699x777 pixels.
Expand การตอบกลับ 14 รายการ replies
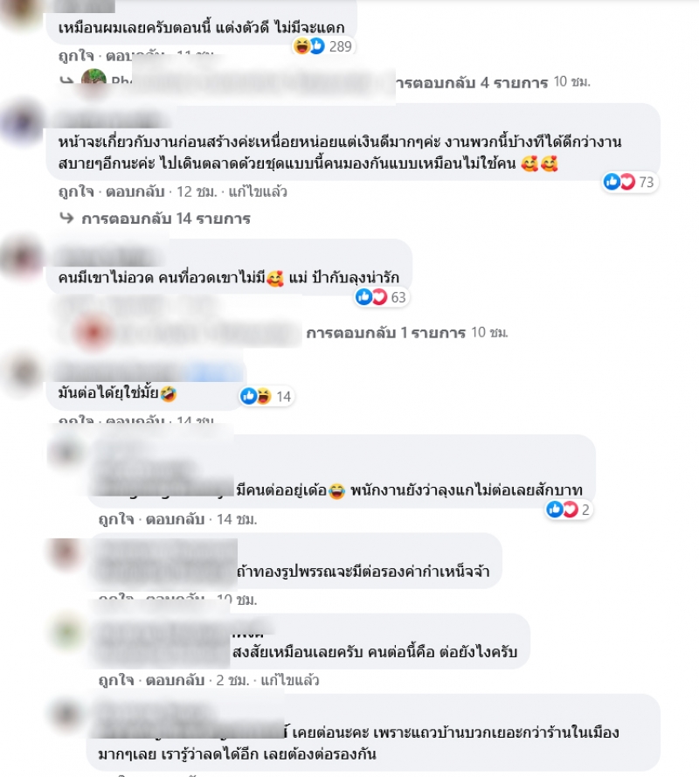pos(166,219)
